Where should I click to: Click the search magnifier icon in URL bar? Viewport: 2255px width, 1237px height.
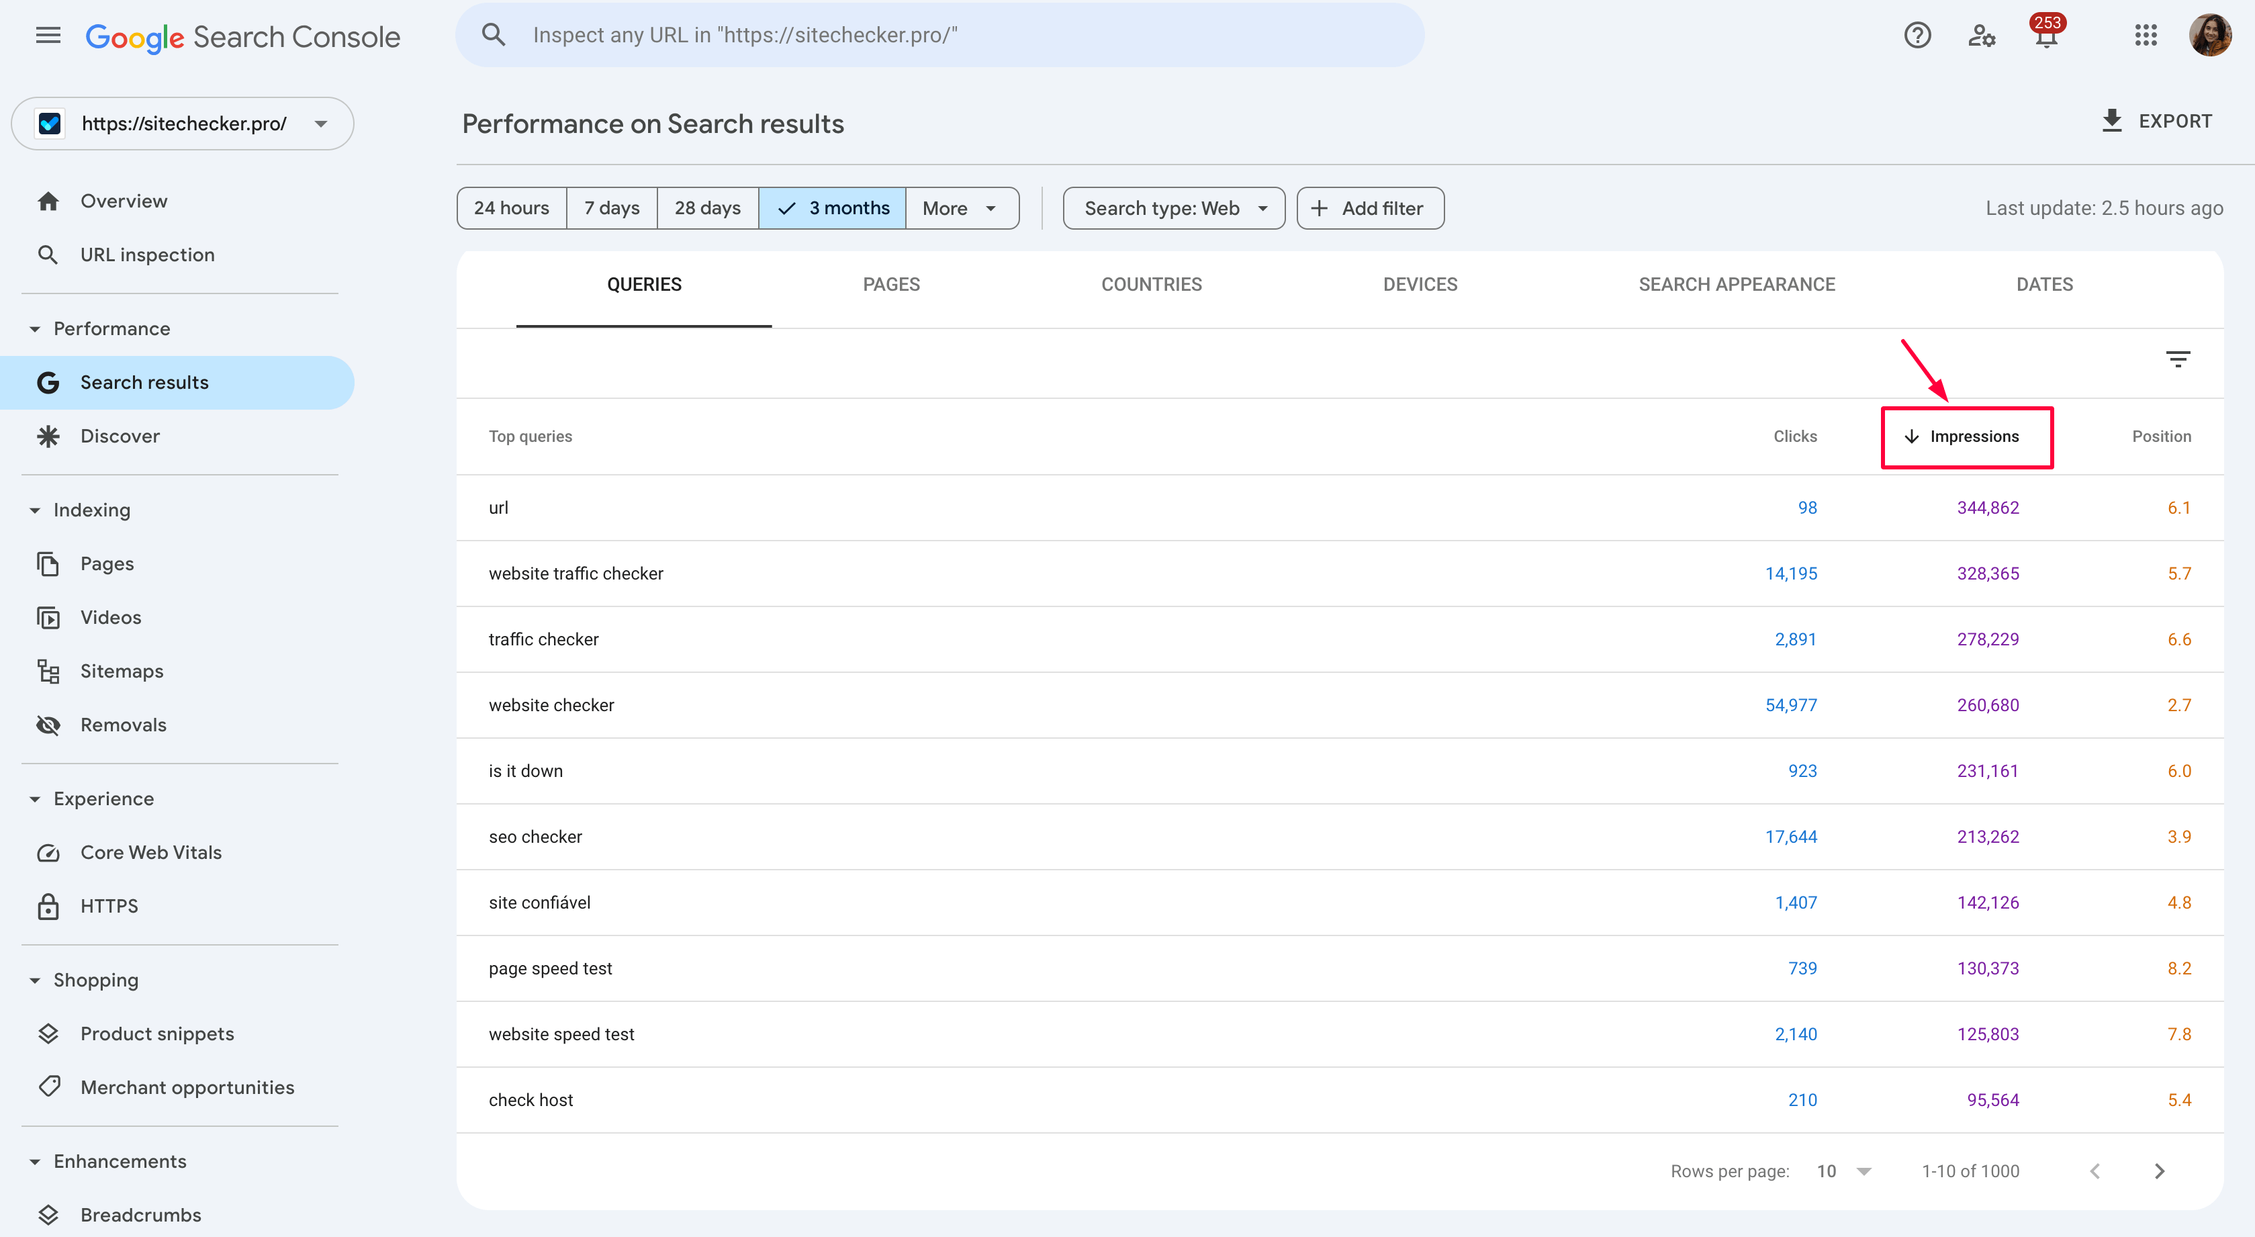click(494, 35)
